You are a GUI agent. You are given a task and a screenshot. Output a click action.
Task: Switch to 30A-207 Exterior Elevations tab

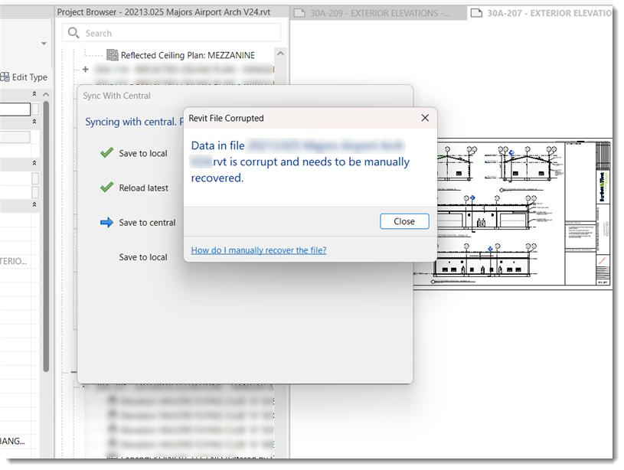(541, 13)
